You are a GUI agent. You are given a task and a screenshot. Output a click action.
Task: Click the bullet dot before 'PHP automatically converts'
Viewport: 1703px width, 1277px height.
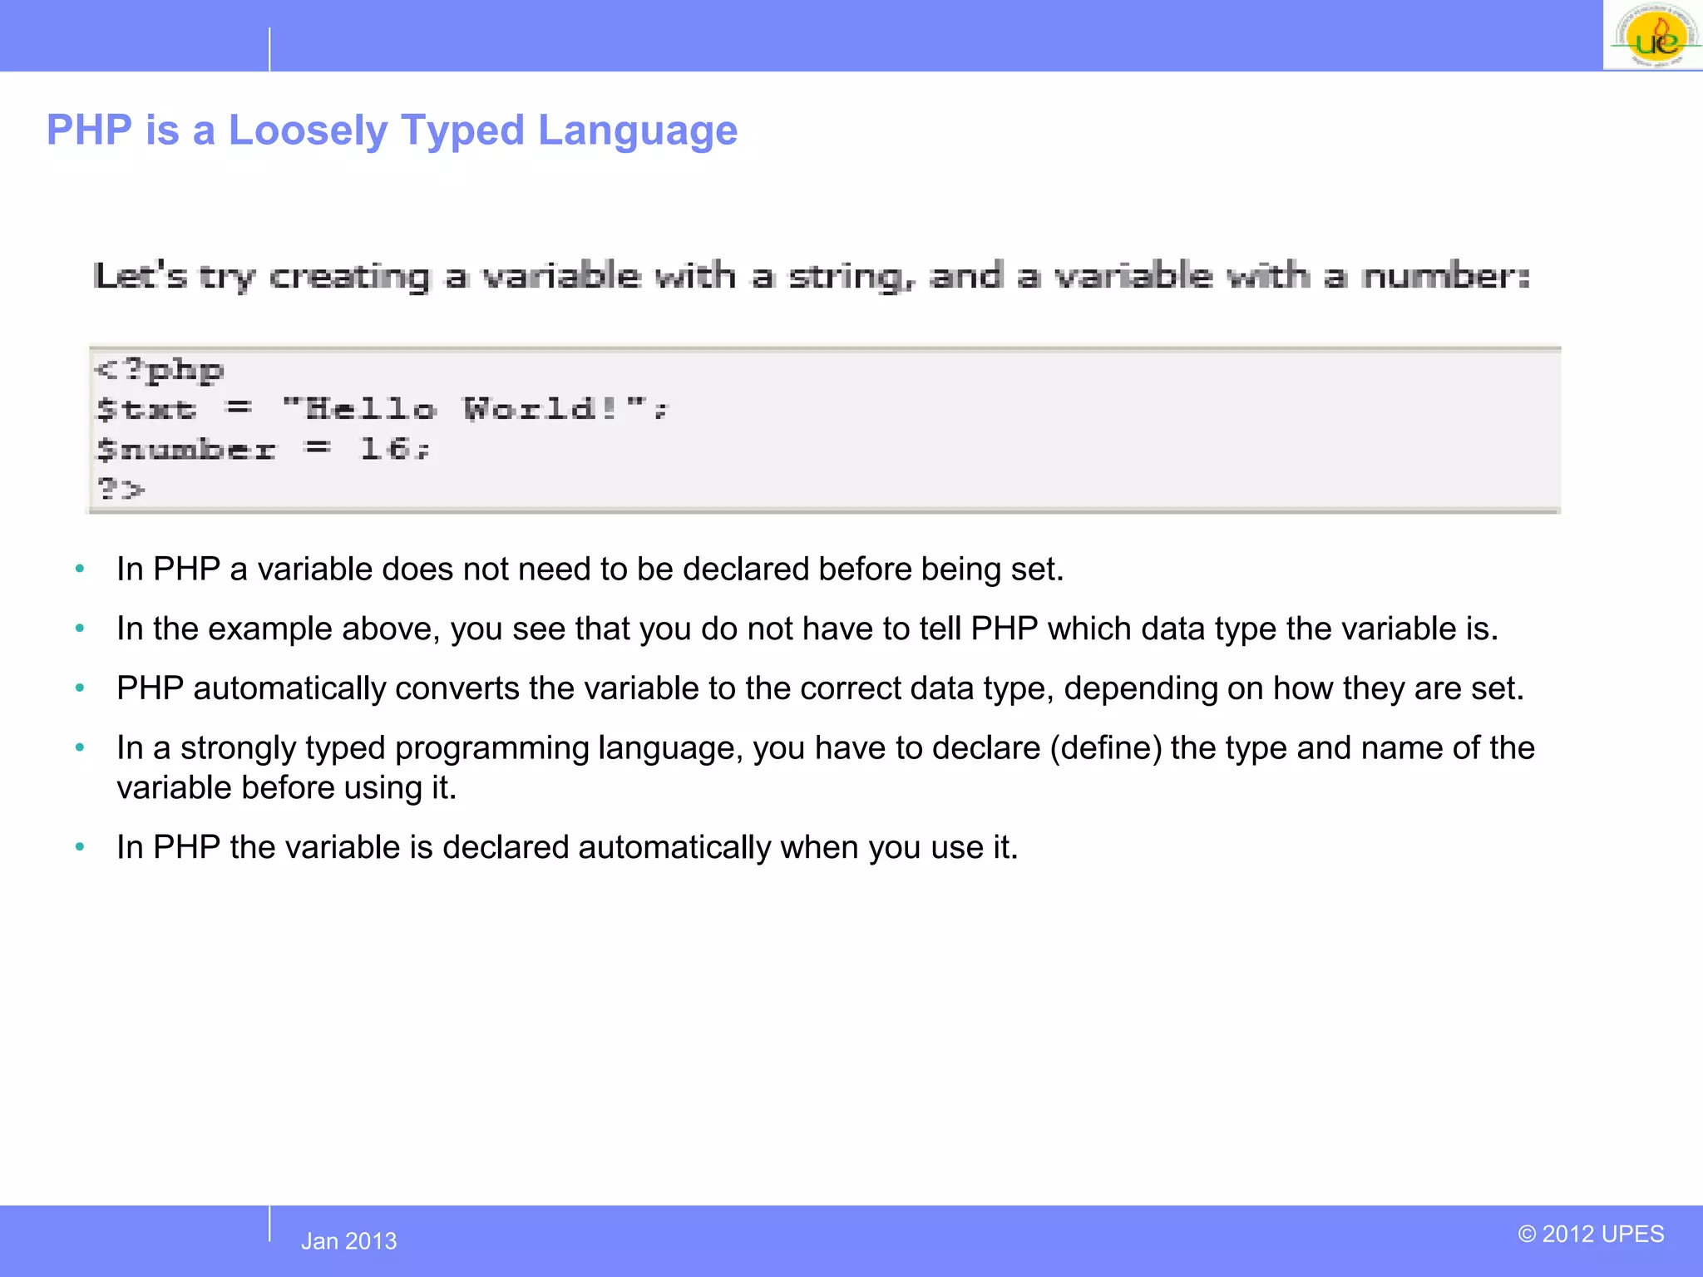(x=80, y=689)
